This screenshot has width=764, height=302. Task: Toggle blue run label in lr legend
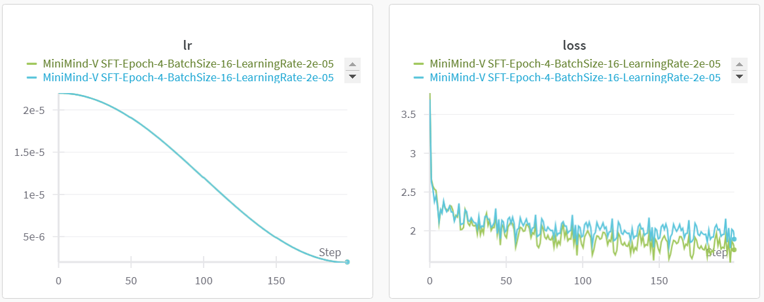coord(188,77)
